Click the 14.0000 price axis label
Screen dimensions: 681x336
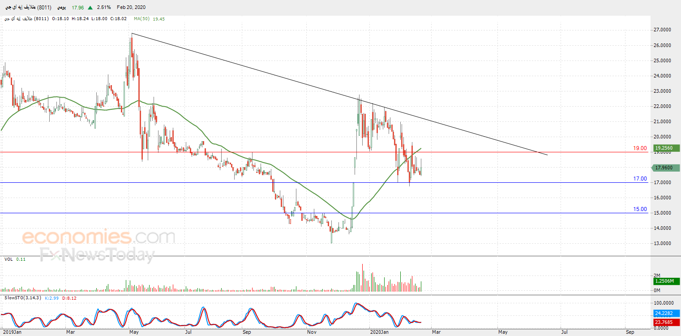pos(664,228)
